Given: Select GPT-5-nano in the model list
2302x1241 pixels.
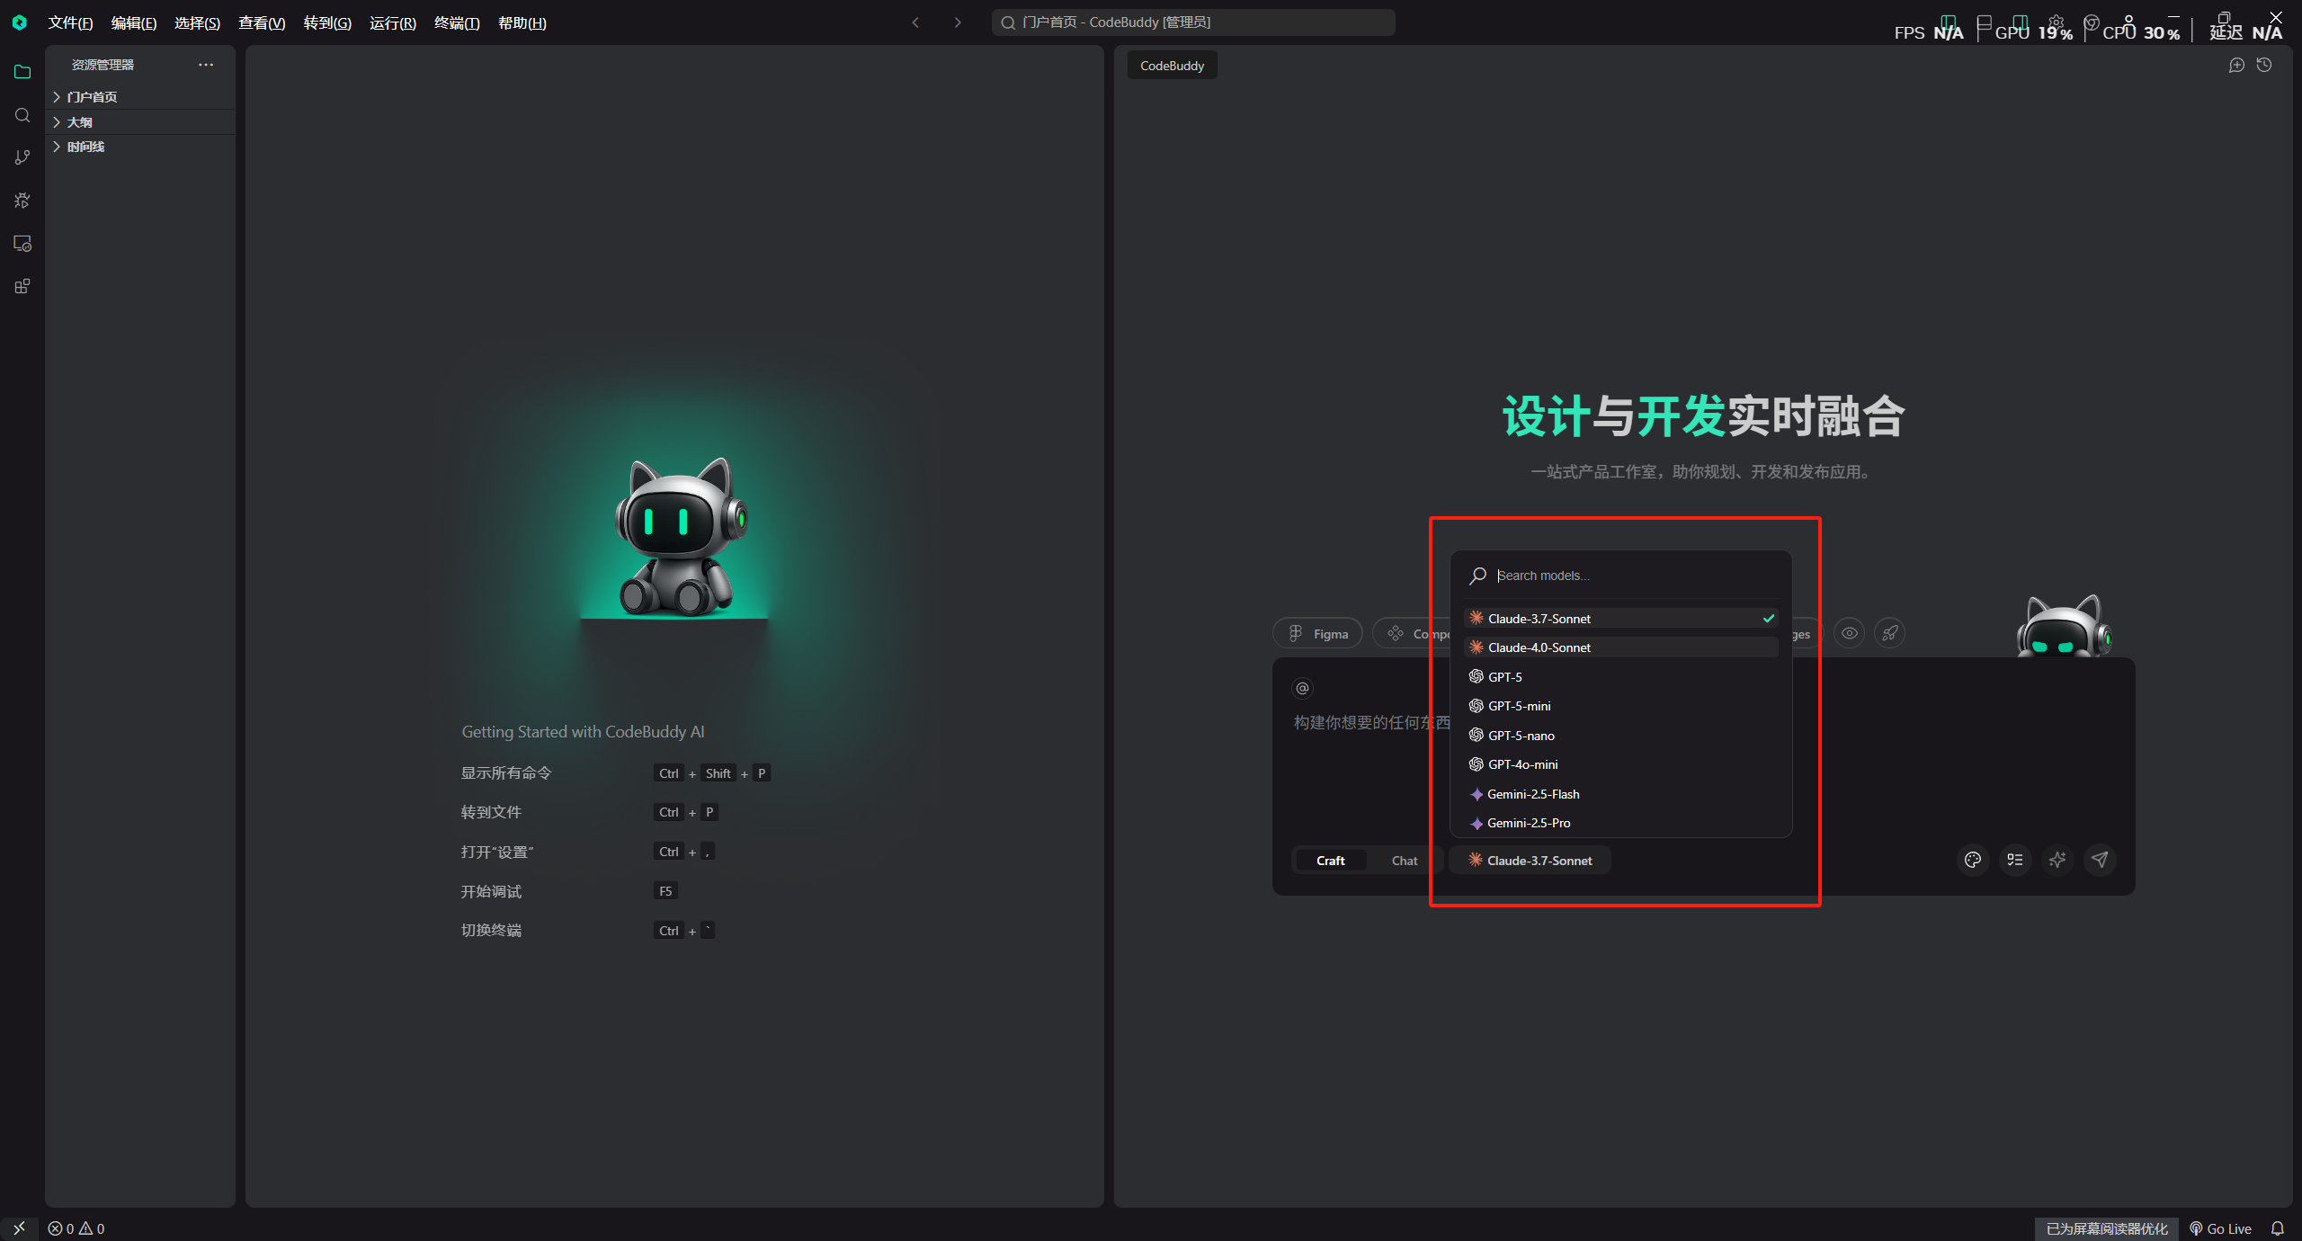Looking at the screenshot, I should coord(1621,736).
